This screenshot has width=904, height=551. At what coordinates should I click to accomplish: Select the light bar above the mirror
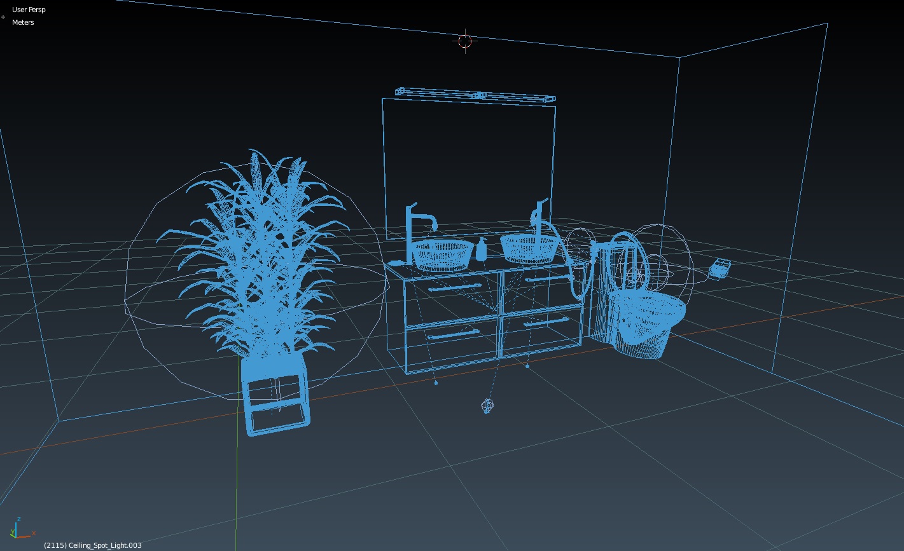pos(475,95)
